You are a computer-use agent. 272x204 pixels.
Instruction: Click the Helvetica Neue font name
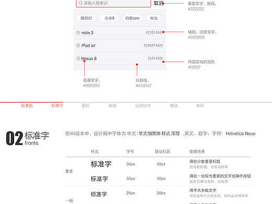pos(241,133)
